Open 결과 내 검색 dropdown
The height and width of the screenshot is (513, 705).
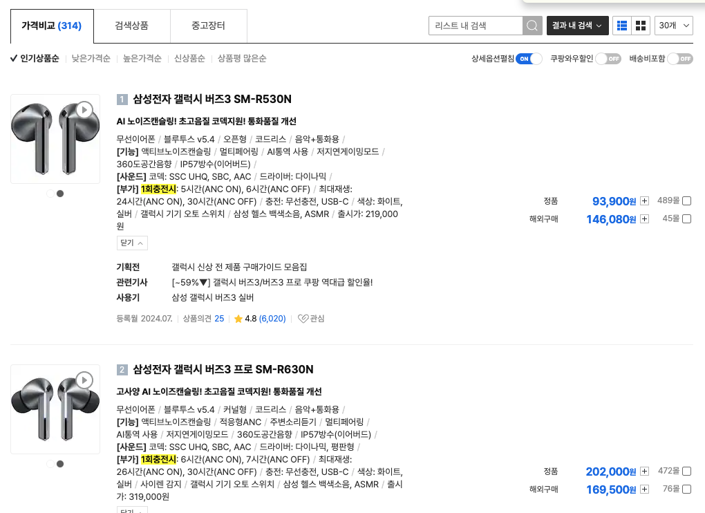(577, 26)
